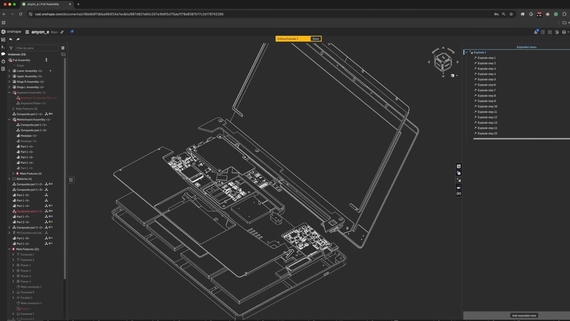The height and width of the screenshot is (321, 570).
Task: Open the view cube display dropdown
Action: (x=454, y=76)
